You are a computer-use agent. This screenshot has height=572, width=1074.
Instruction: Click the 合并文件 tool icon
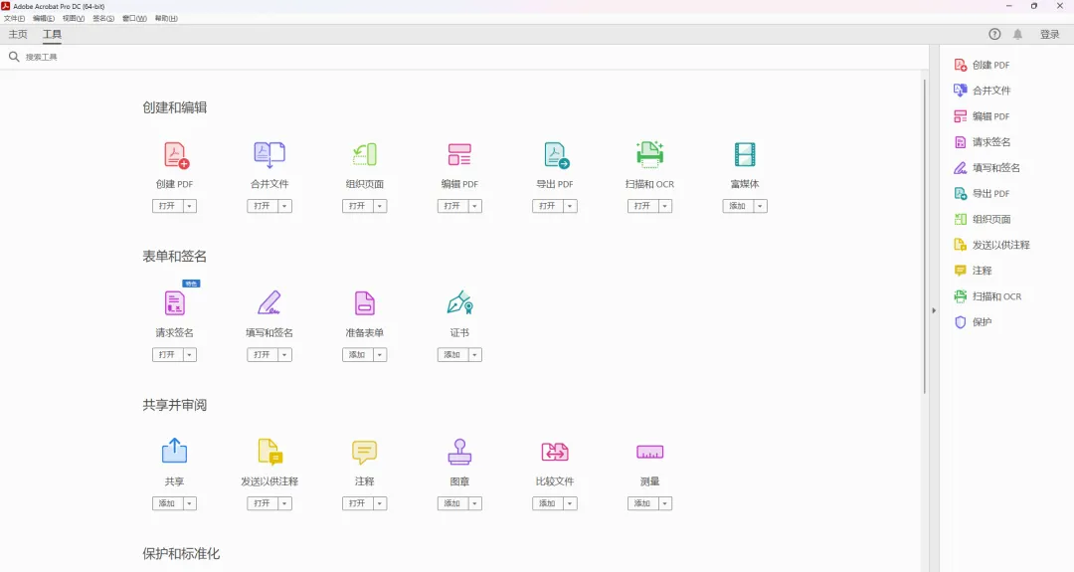tap(269, 155)
